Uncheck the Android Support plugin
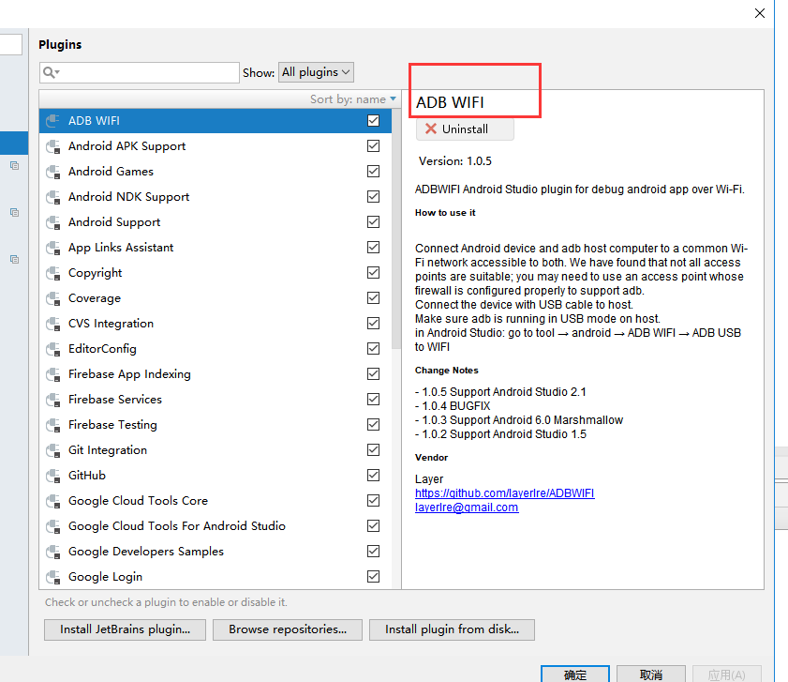788x682 pixels. (374, 222)
